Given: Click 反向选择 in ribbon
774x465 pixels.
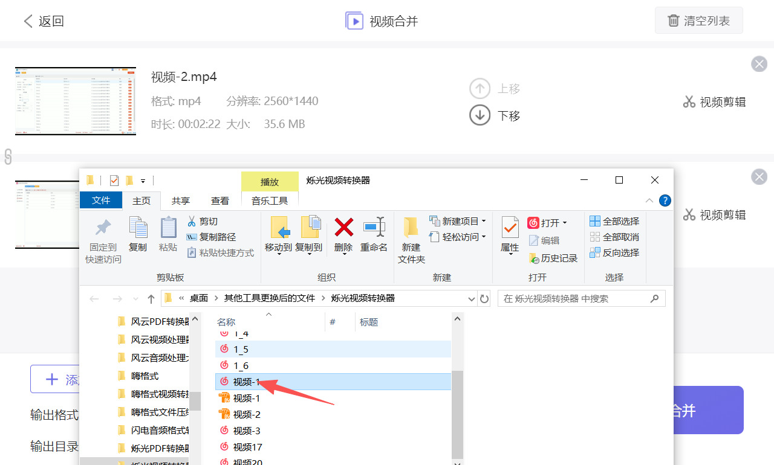Looking at the screenshot, I should 614,252.
